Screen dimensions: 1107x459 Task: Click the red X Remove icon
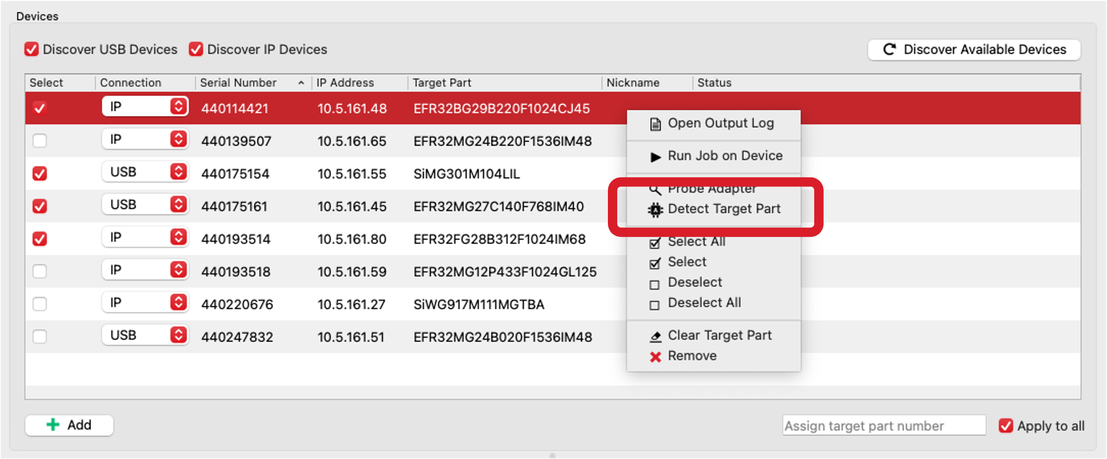tap(654, 356)
